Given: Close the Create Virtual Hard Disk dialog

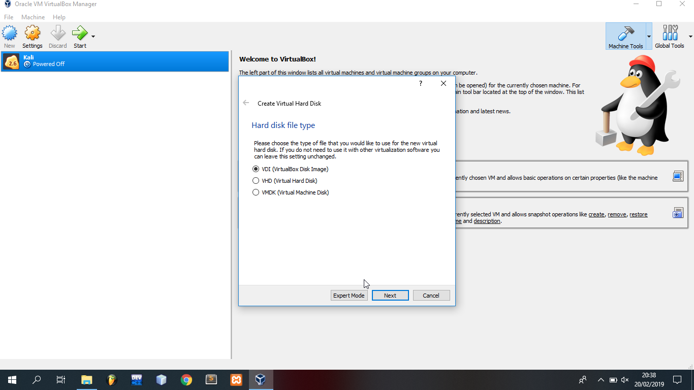Looking at the screenshot, I should click(x=444, y=84).
